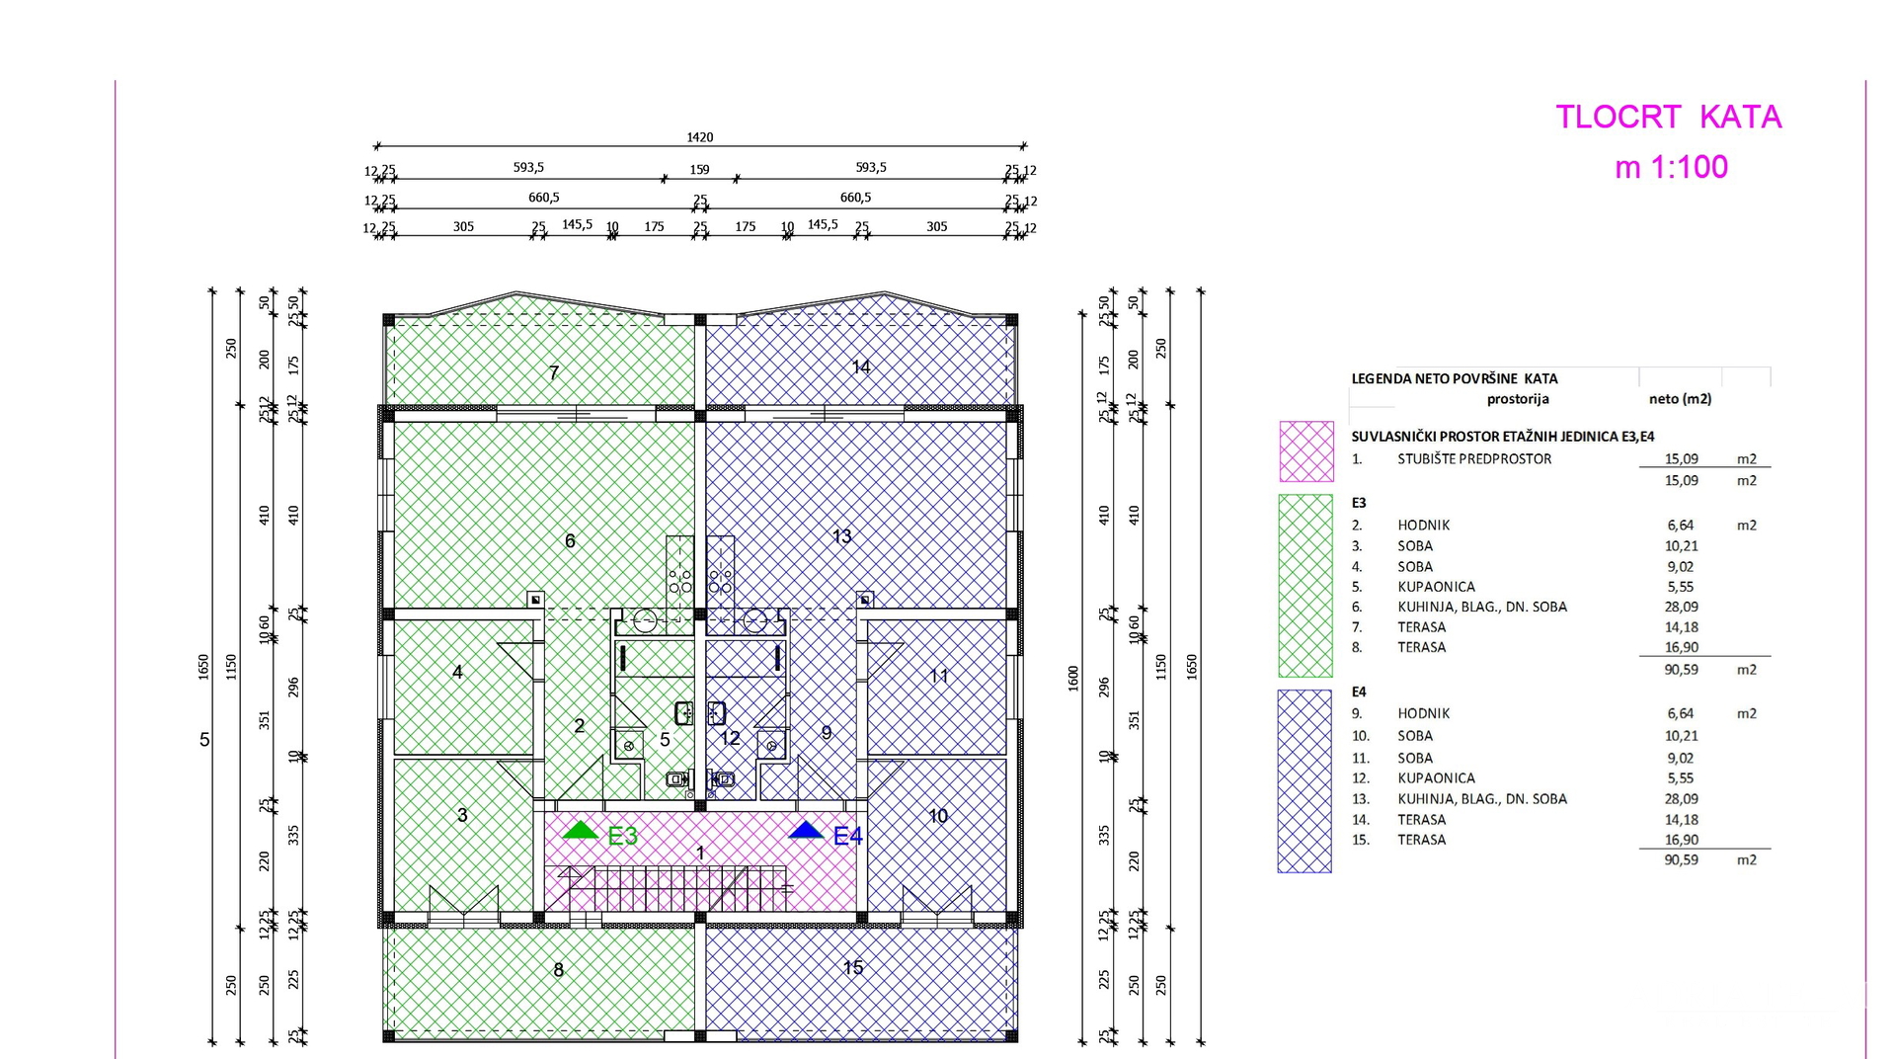Select the toilet symbol in bathroom 5
This screenshot has width=1896, height=1059.
pos(677,779)
